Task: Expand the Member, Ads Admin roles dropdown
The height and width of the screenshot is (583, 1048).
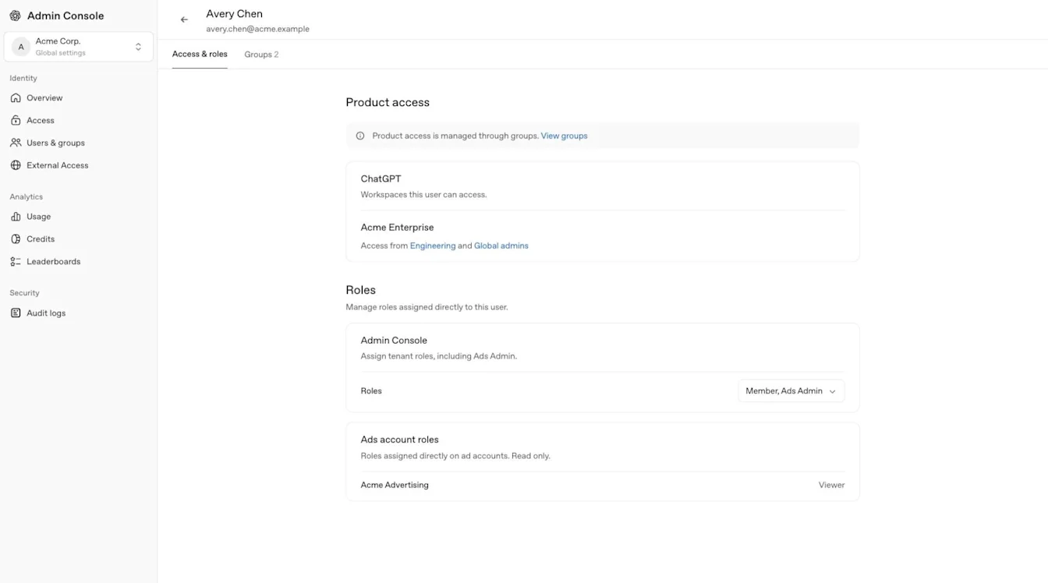Action: pos(791,391)
